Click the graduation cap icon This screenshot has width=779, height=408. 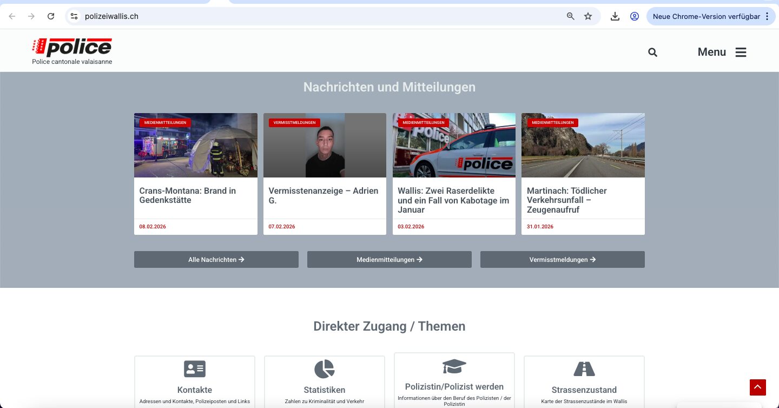[x=454, y=366]
